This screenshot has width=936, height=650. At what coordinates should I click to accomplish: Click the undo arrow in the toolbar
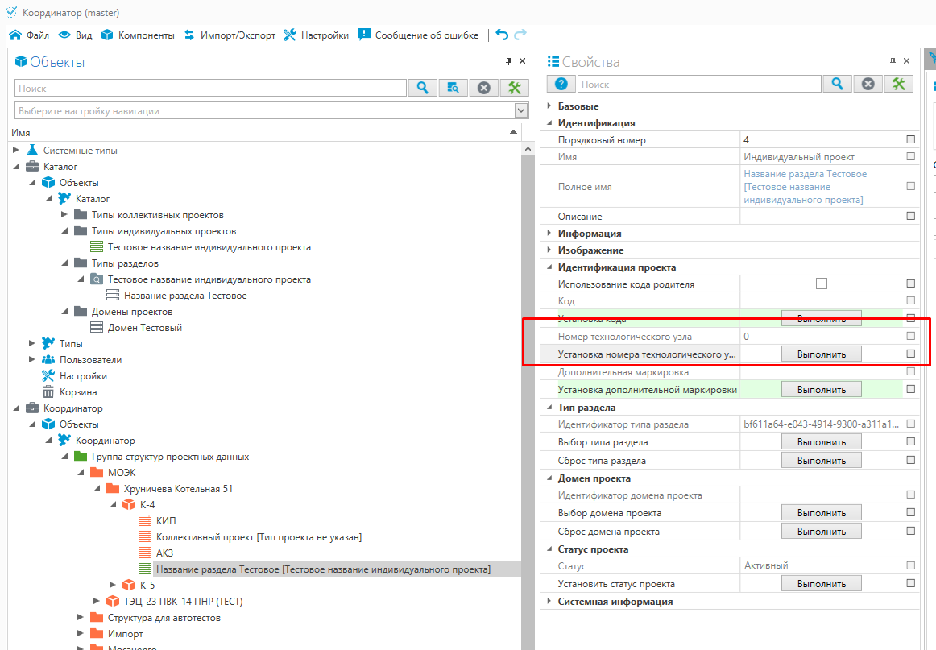[502, 35]
